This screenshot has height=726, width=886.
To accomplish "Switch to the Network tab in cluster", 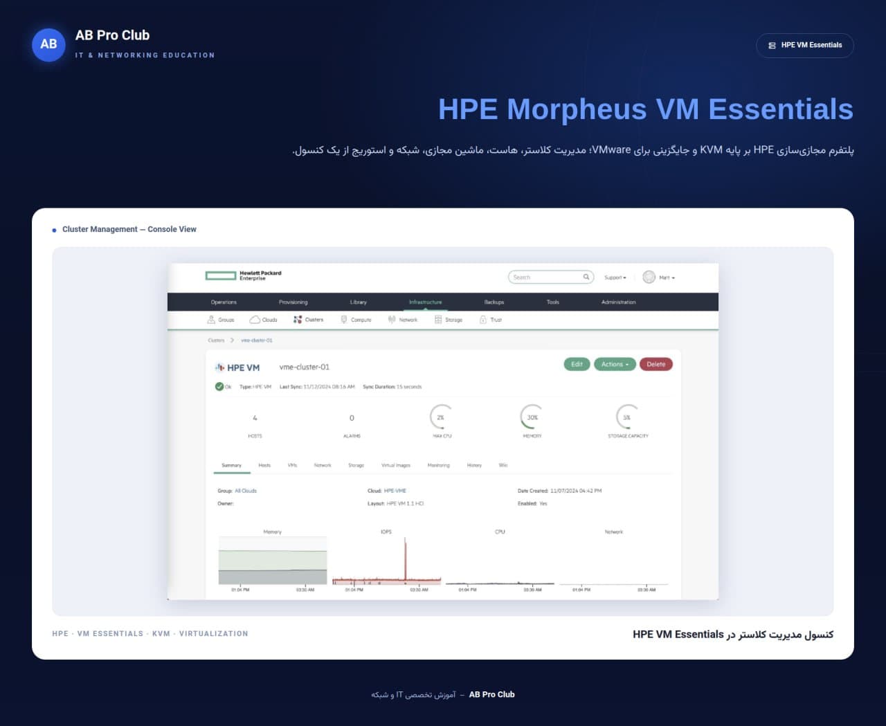I will [323, 466].
